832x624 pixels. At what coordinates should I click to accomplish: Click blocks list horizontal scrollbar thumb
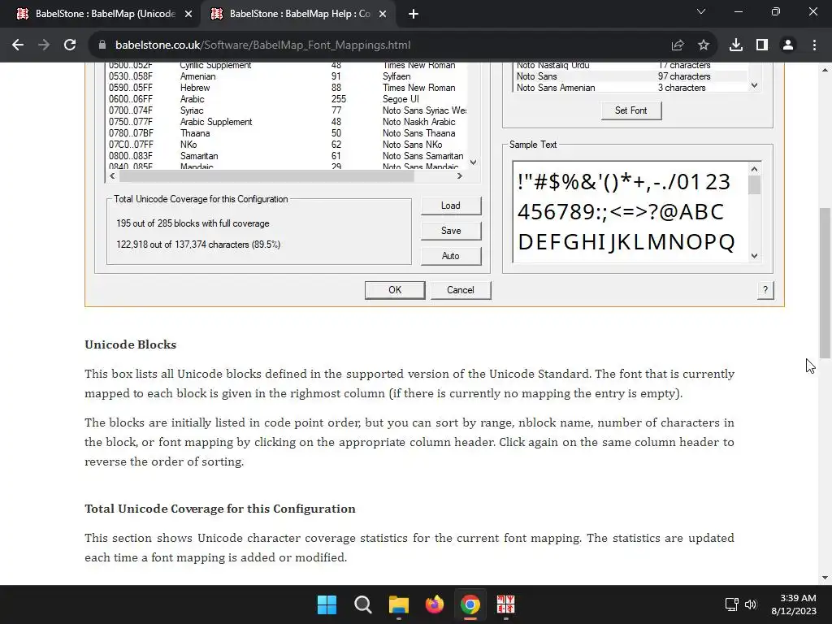[266, 176]
